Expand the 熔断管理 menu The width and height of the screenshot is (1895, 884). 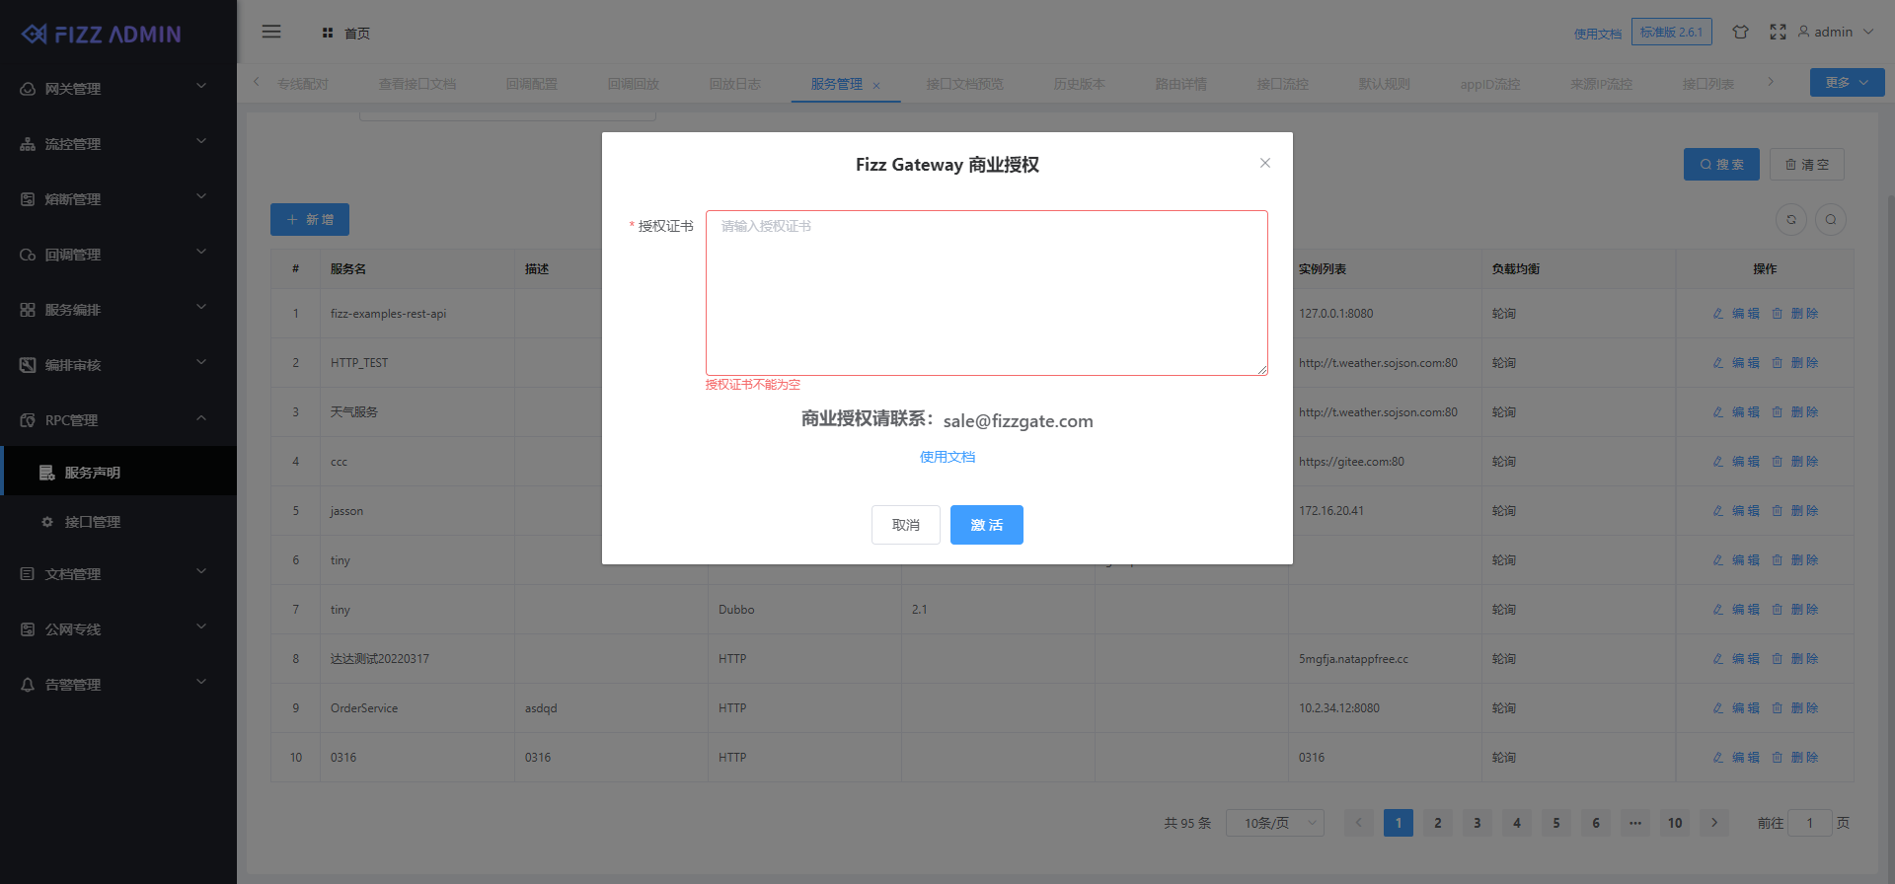click(x=201, y=196)
